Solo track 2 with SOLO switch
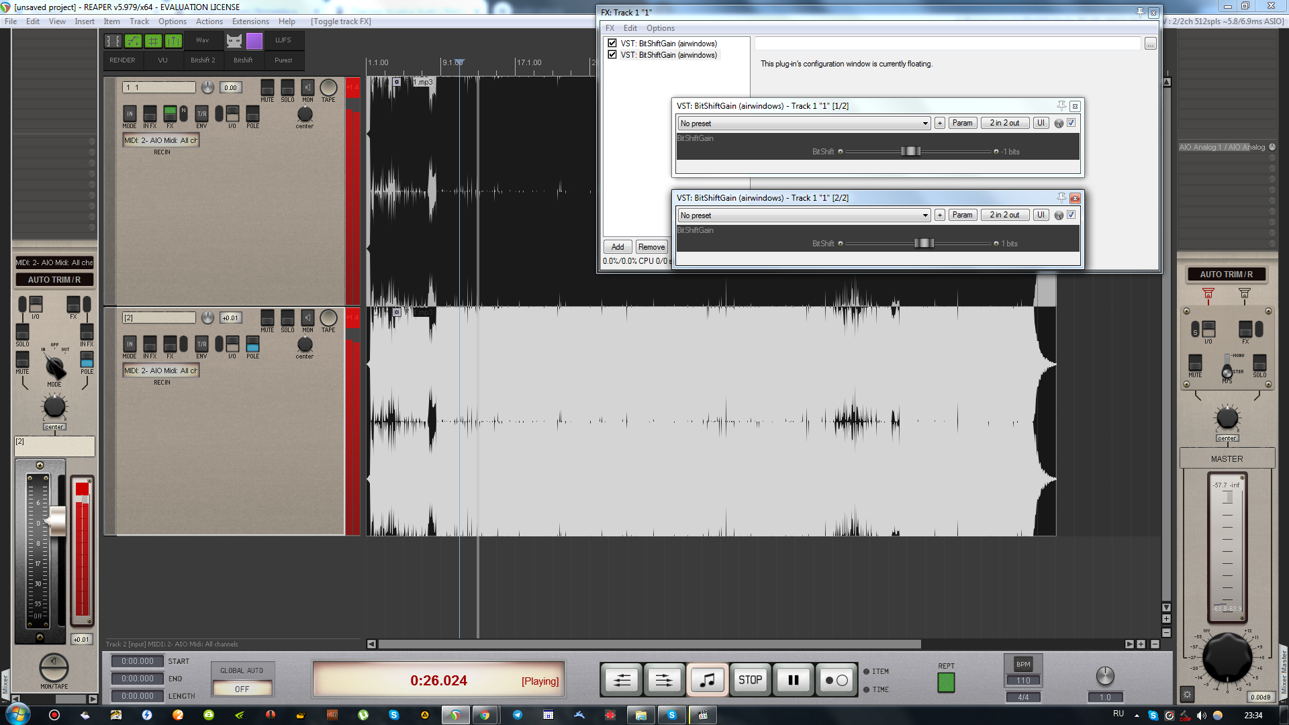 tap(287, 318)
